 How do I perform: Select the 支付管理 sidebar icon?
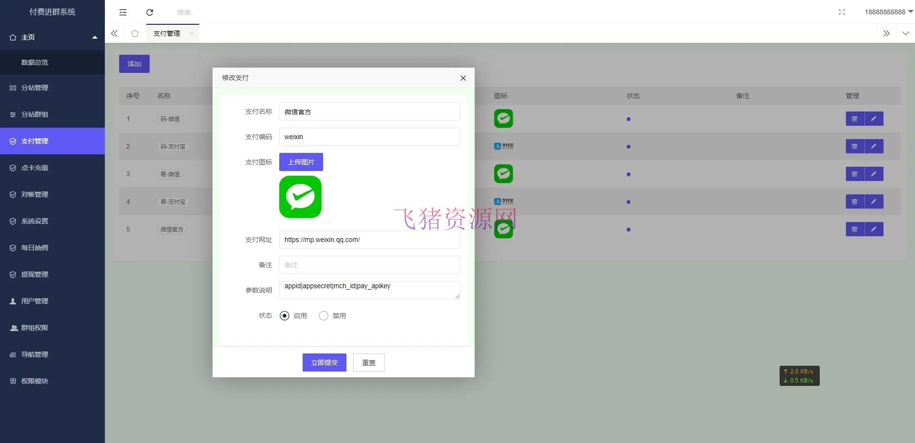[x=13, y=141]
